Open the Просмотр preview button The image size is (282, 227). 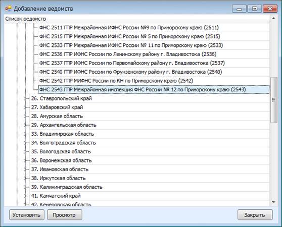coord(64,215)
